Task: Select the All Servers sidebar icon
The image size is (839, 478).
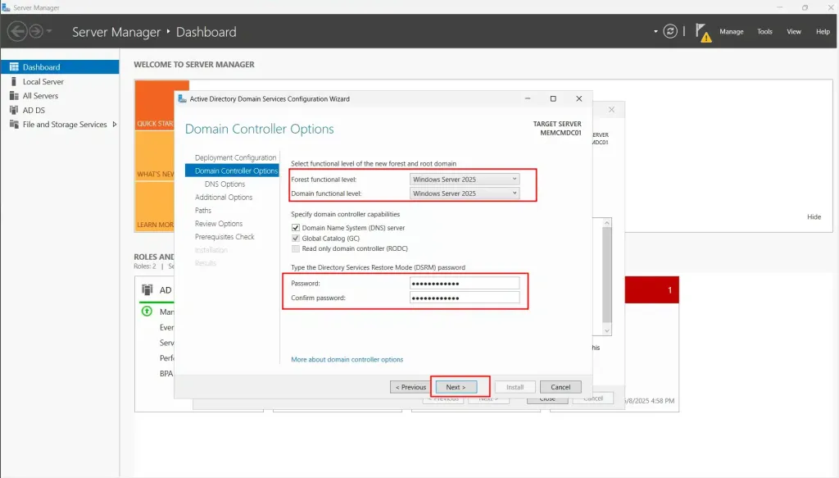Action: coord(14,96)
